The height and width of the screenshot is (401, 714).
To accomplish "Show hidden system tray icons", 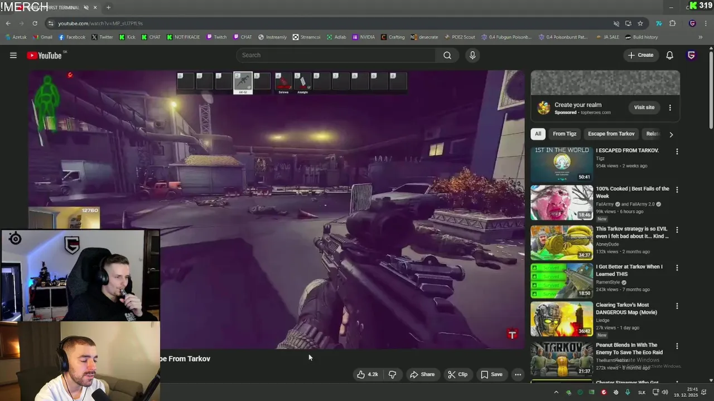I will pyautogui.click(x=556, y=392).
